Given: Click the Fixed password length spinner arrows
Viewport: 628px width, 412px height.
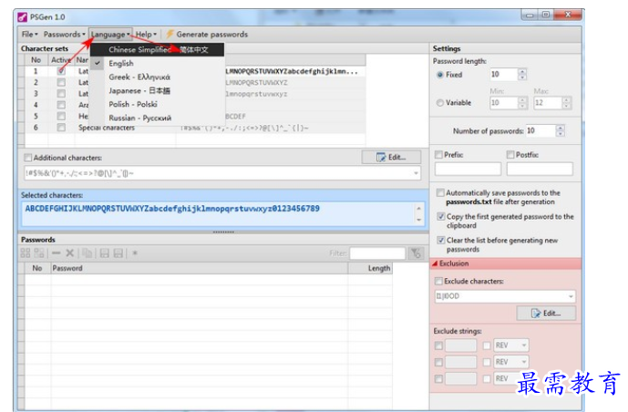Looking at the screenshot, I should coord(522,75).
